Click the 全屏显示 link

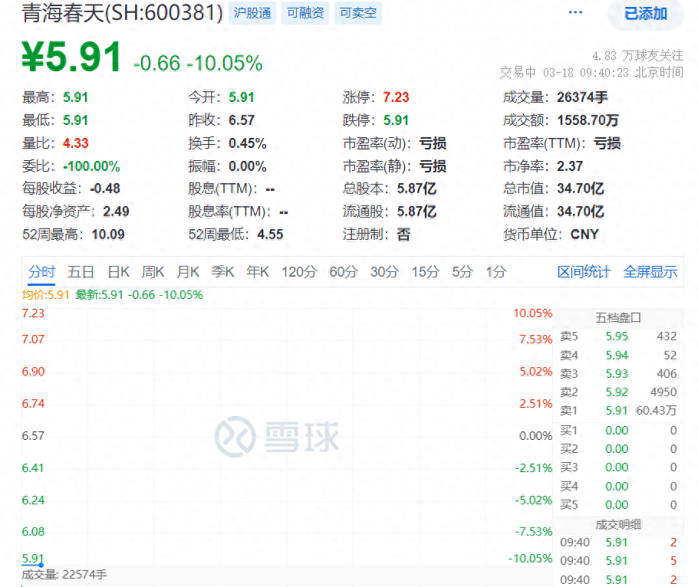pos(650,272)
